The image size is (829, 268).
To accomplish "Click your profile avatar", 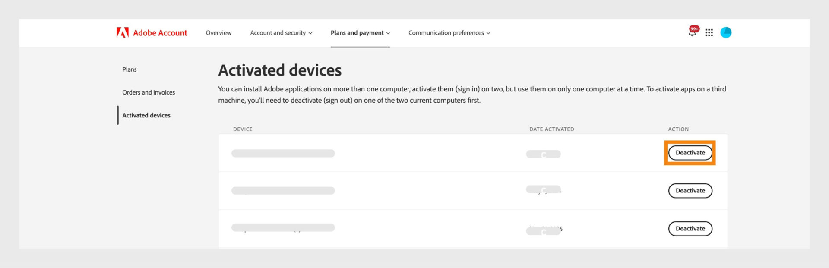I will 726,32.
